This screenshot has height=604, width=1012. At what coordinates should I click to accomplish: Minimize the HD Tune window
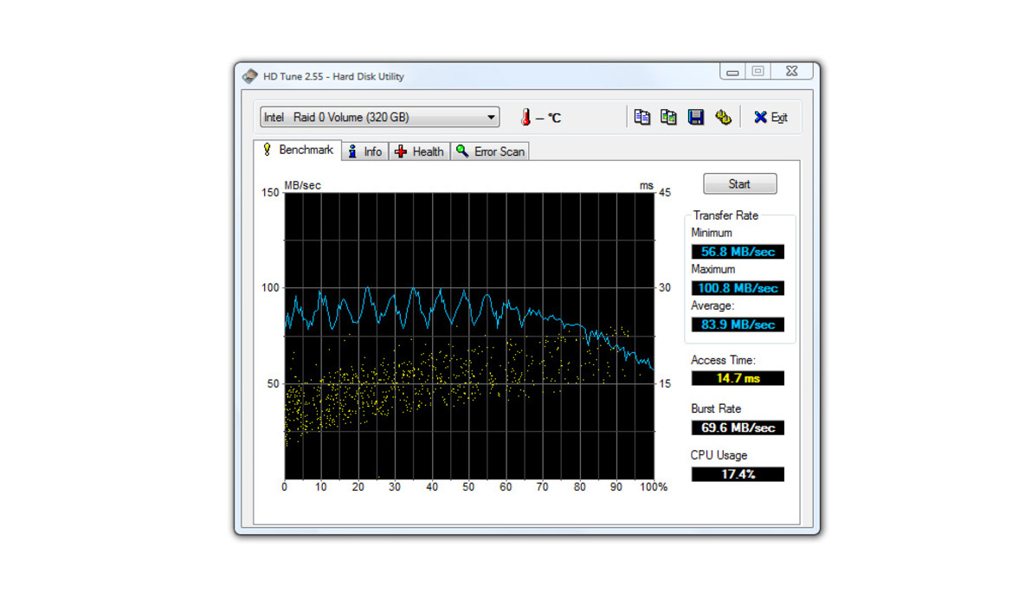click(732, 72)
